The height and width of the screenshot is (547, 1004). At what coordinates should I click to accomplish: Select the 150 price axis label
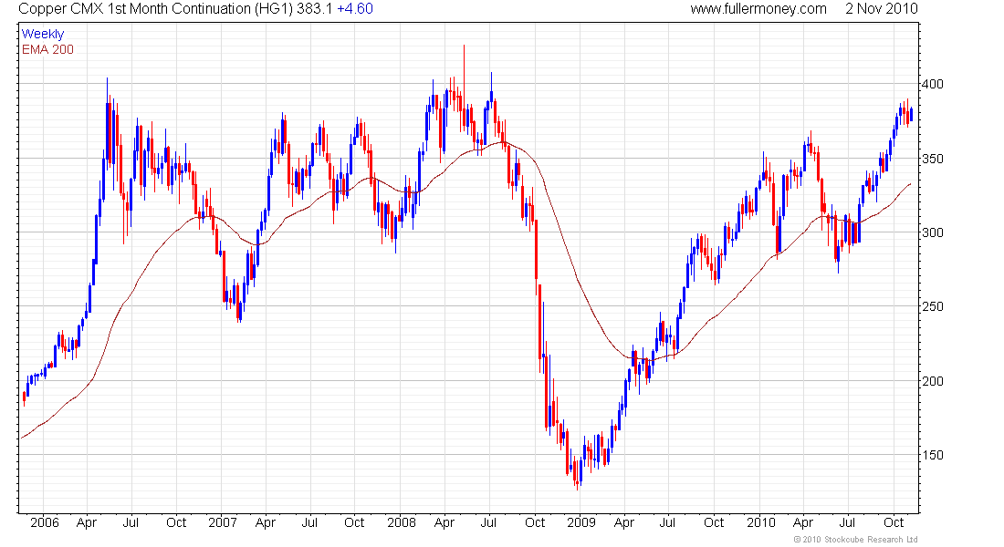[932, 456]
